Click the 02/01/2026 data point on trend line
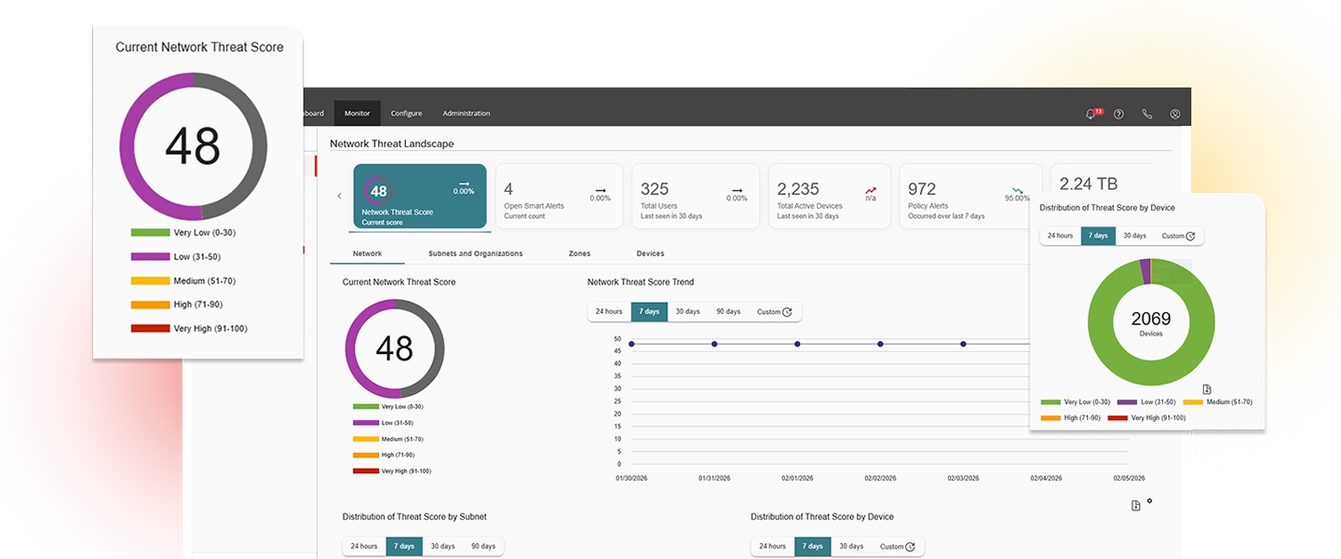Image resolution: width=1341 pixels, height=559 pixels. [797, 344]
